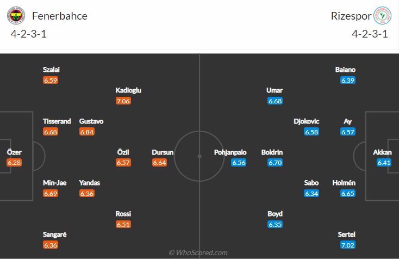Click the WhoScored.com watermark link
This screenshot has height=259, width=399.
pos(198,252)
